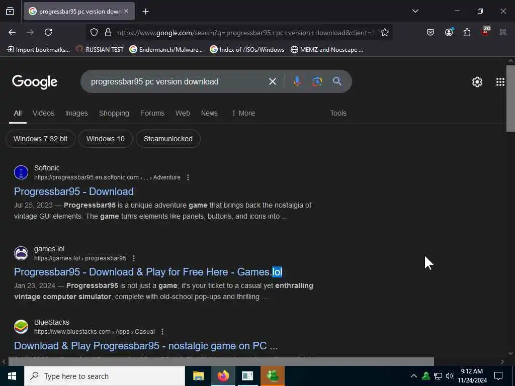
Task: Click the horizontal scrollbar at bottom
Action: (x=221, y=362)
